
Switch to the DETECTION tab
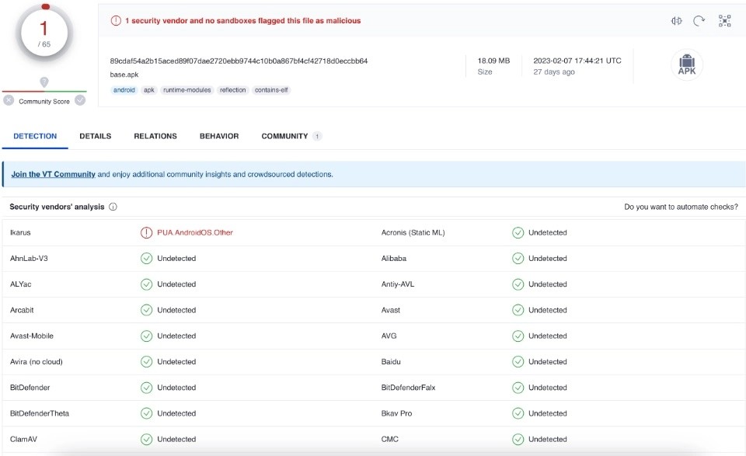coord(35,136)
